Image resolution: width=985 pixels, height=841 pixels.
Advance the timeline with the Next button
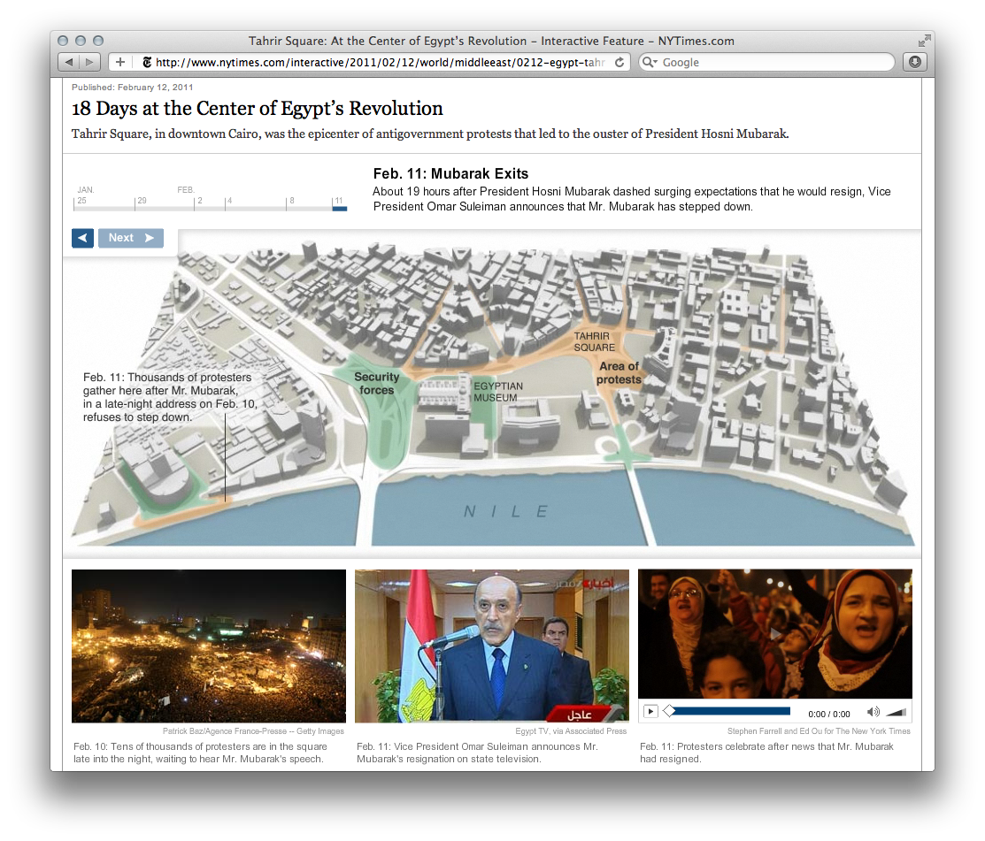[x=130, y=238]
